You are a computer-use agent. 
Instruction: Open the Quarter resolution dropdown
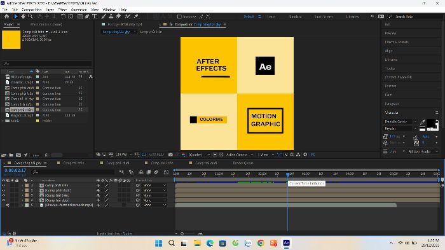coord(199,155)
